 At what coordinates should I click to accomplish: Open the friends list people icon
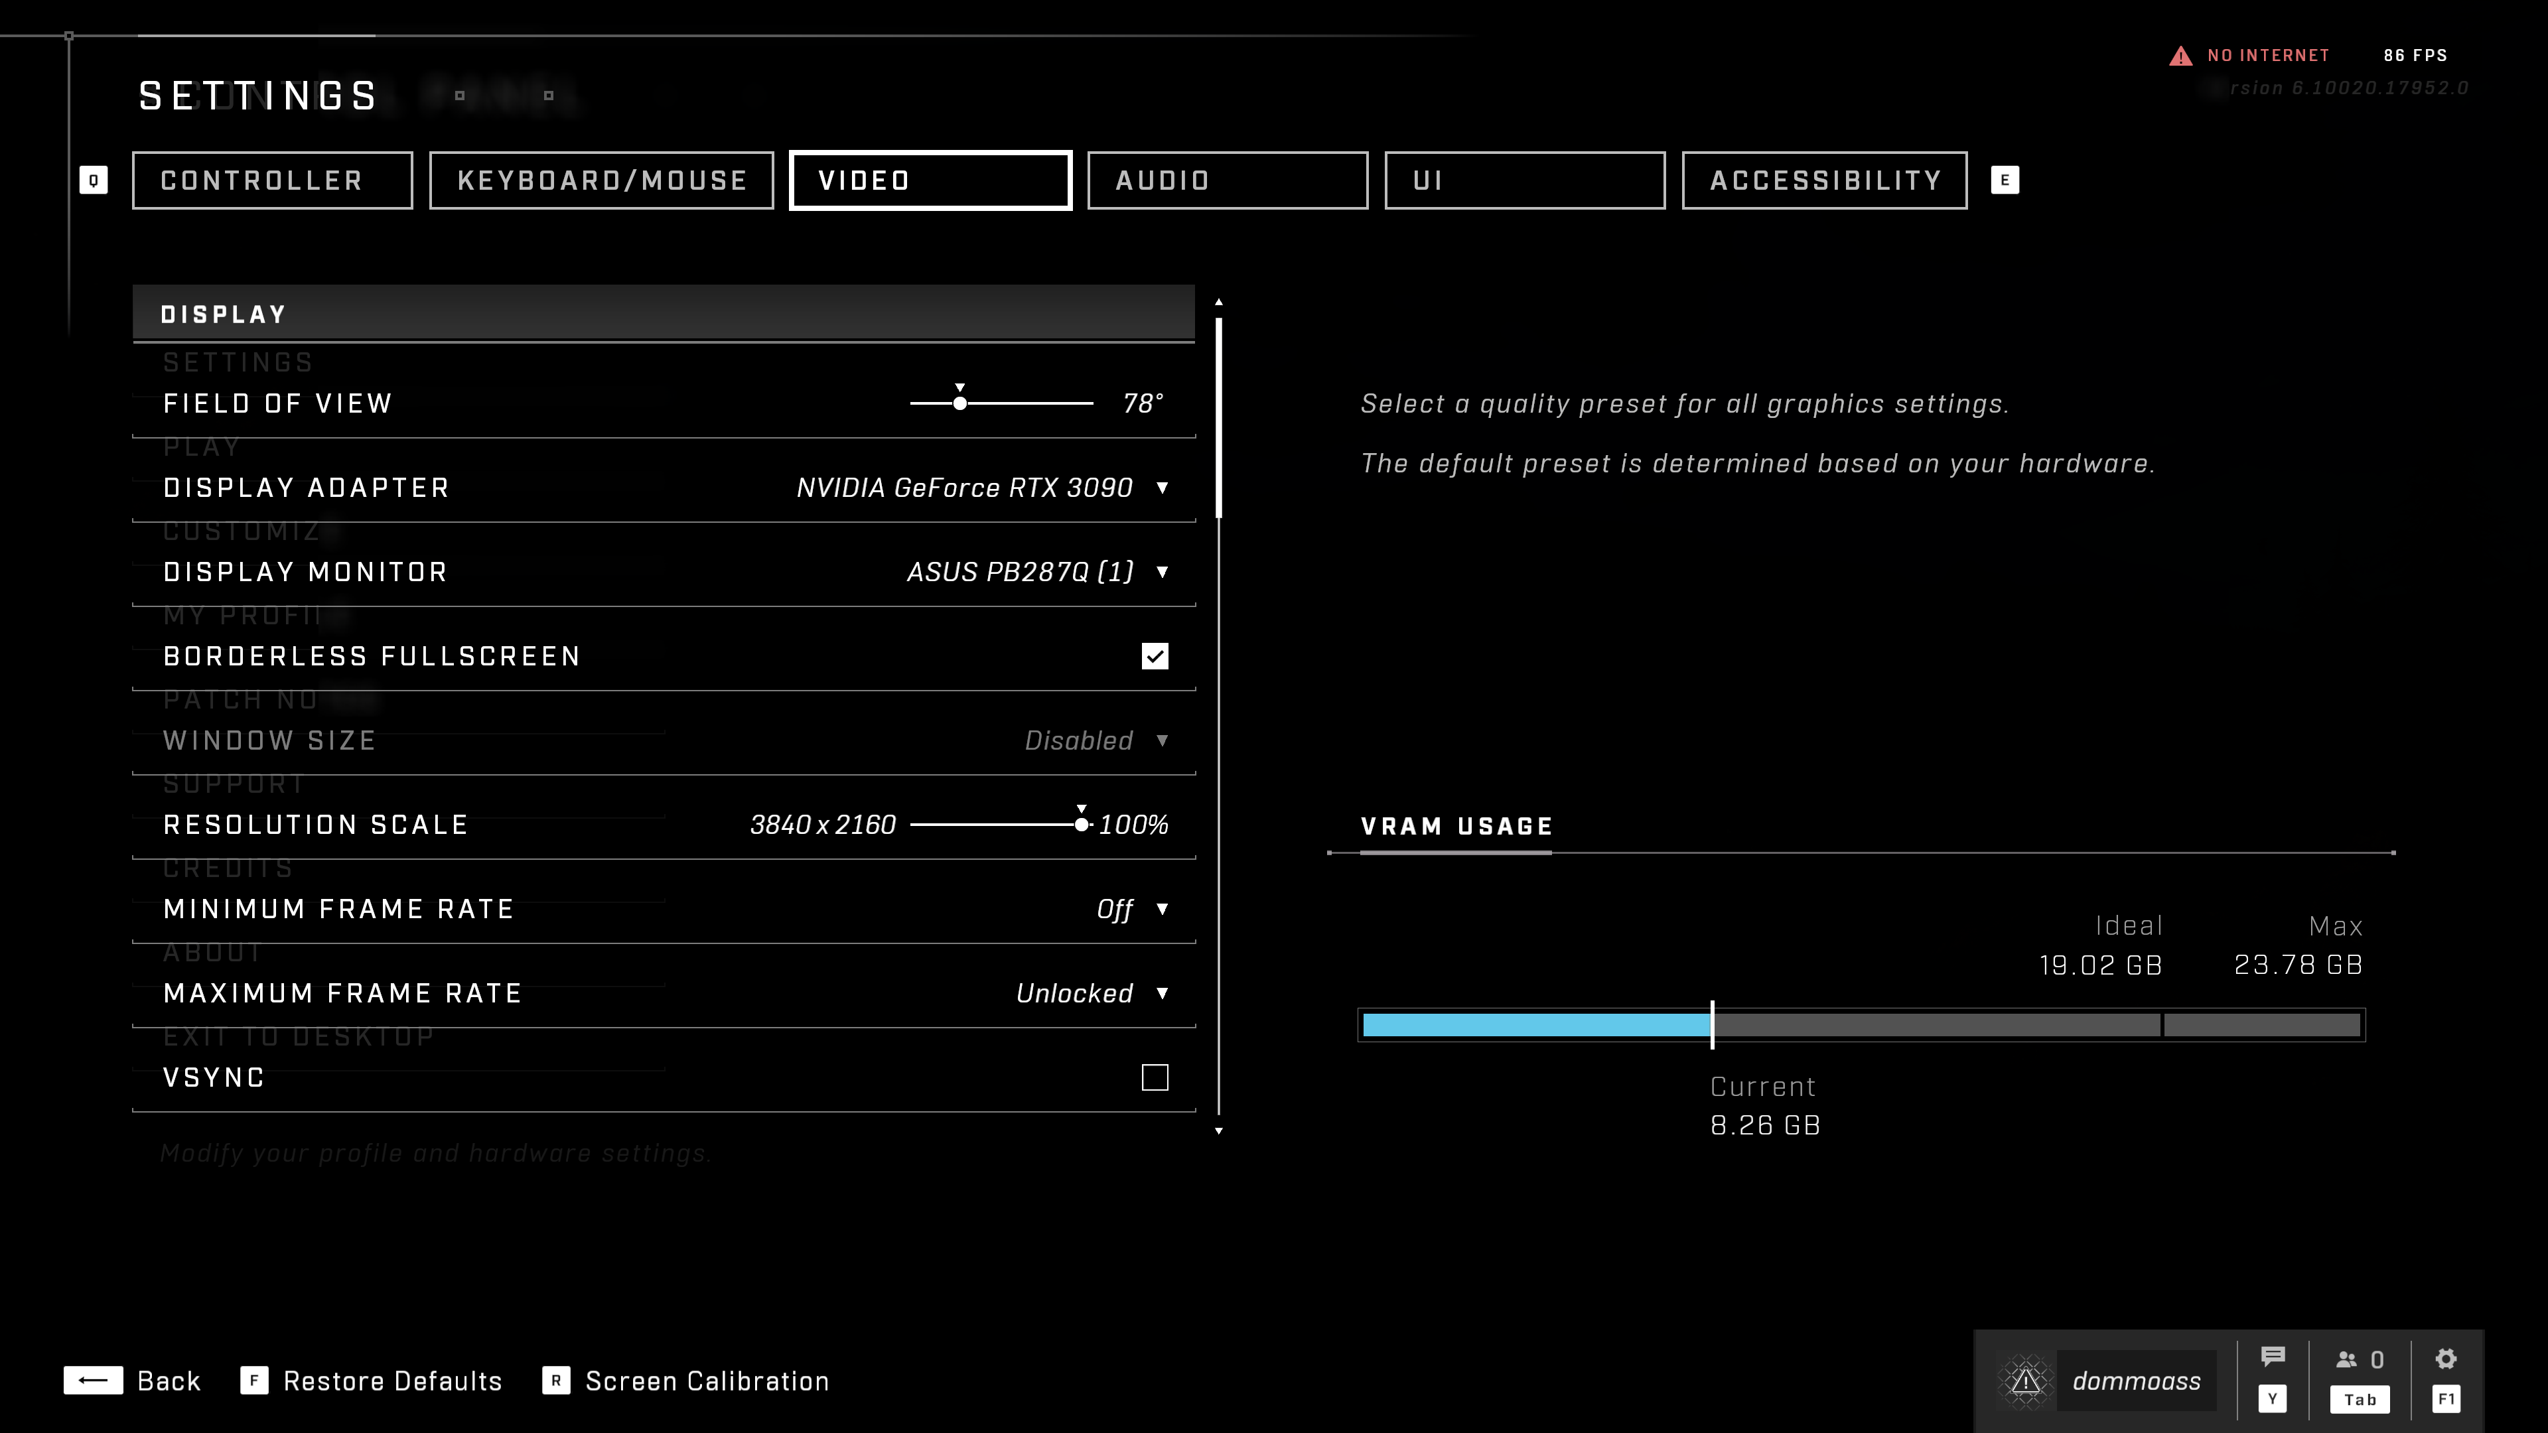coord(2346,1360)
